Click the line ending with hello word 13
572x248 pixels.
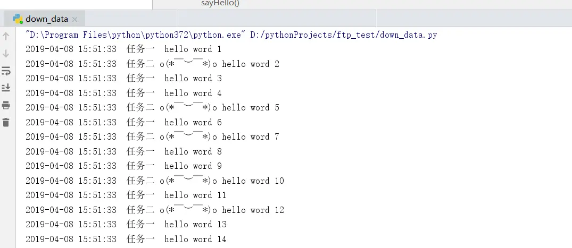point(126,224)
